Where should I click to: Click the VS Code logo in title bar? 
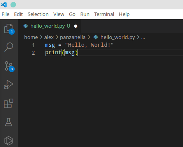pyautogui.click(x=4, y=5)
